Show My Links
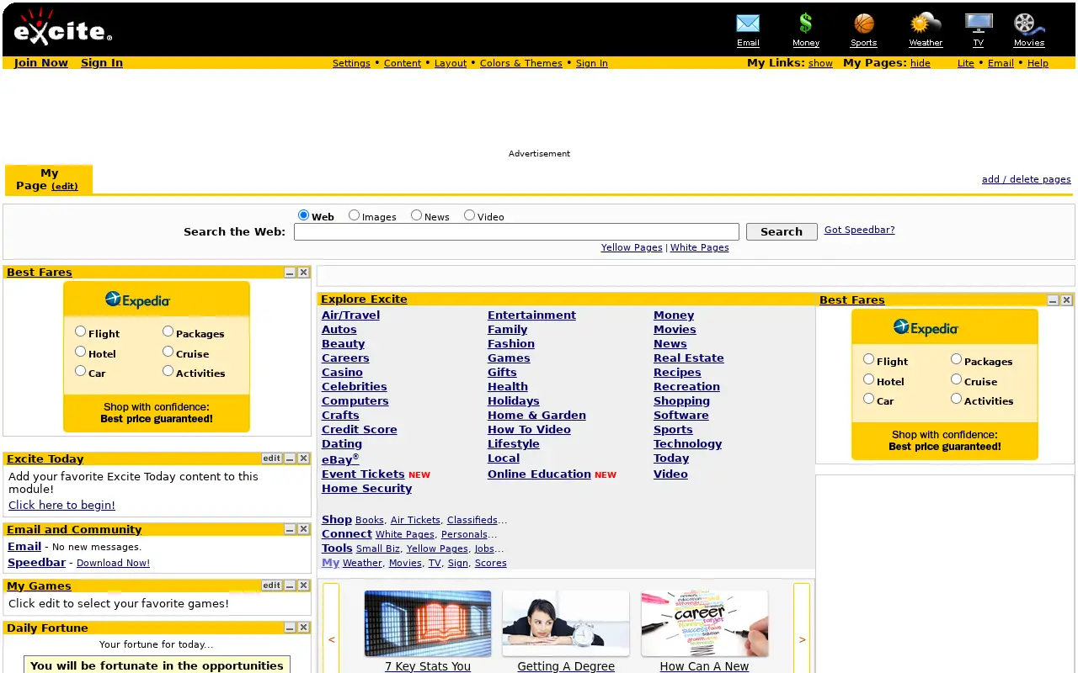Image resolution: width=1078 pixels, height=673 pixels. tap(820, 63)
